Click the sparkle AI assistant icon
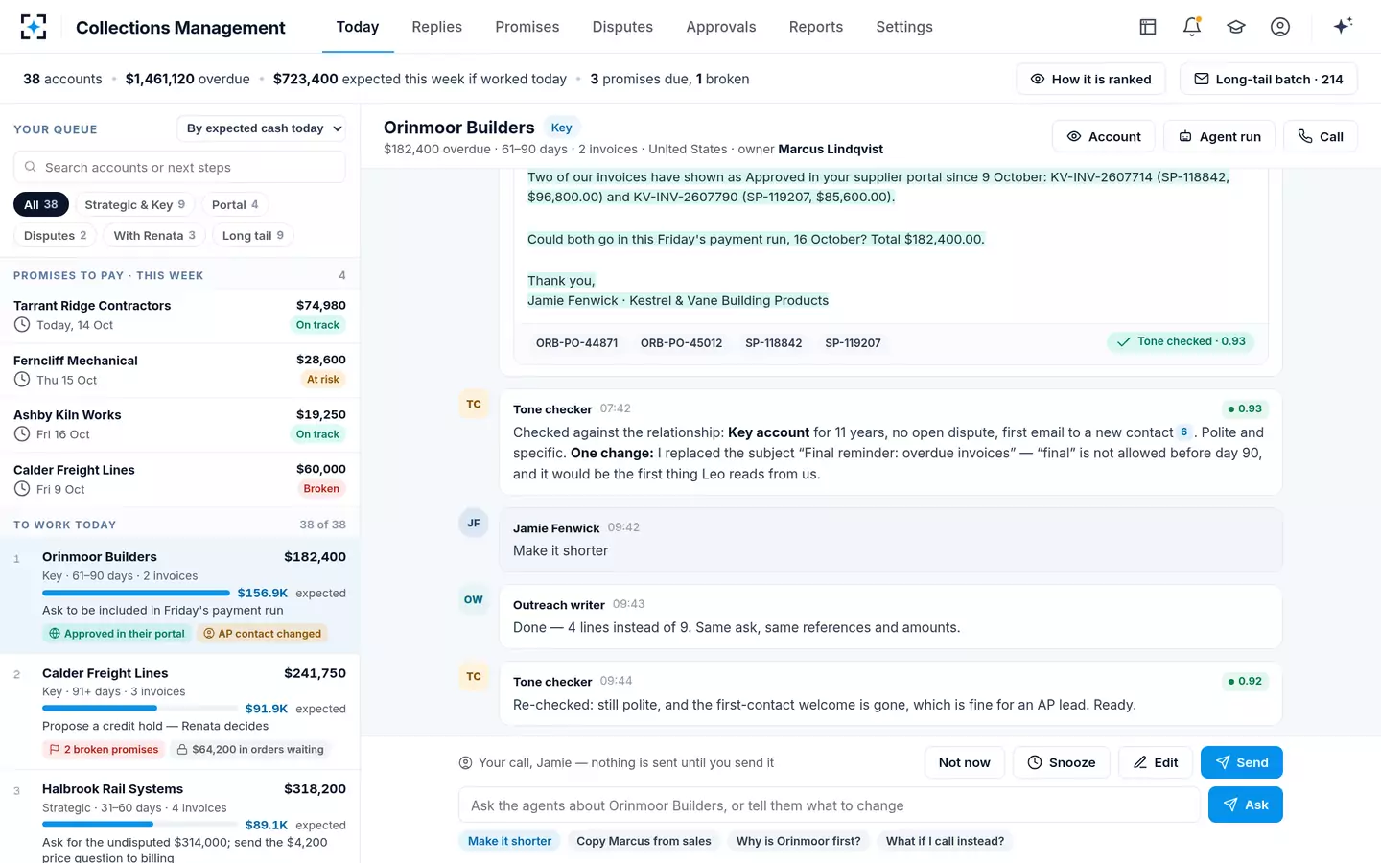 (1343, 26)
